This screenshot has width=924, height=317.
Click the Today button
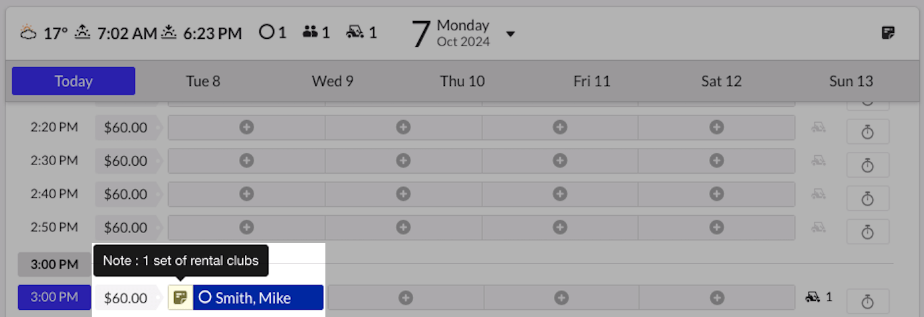click(73, 81)
